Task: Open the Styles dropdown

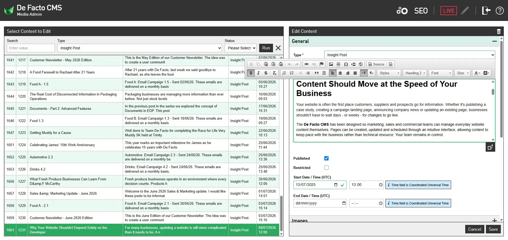Action: coord(389,73)
